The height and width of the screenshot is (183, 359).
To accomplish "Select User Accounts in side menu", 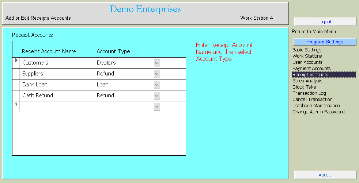I will click(307, 62).
